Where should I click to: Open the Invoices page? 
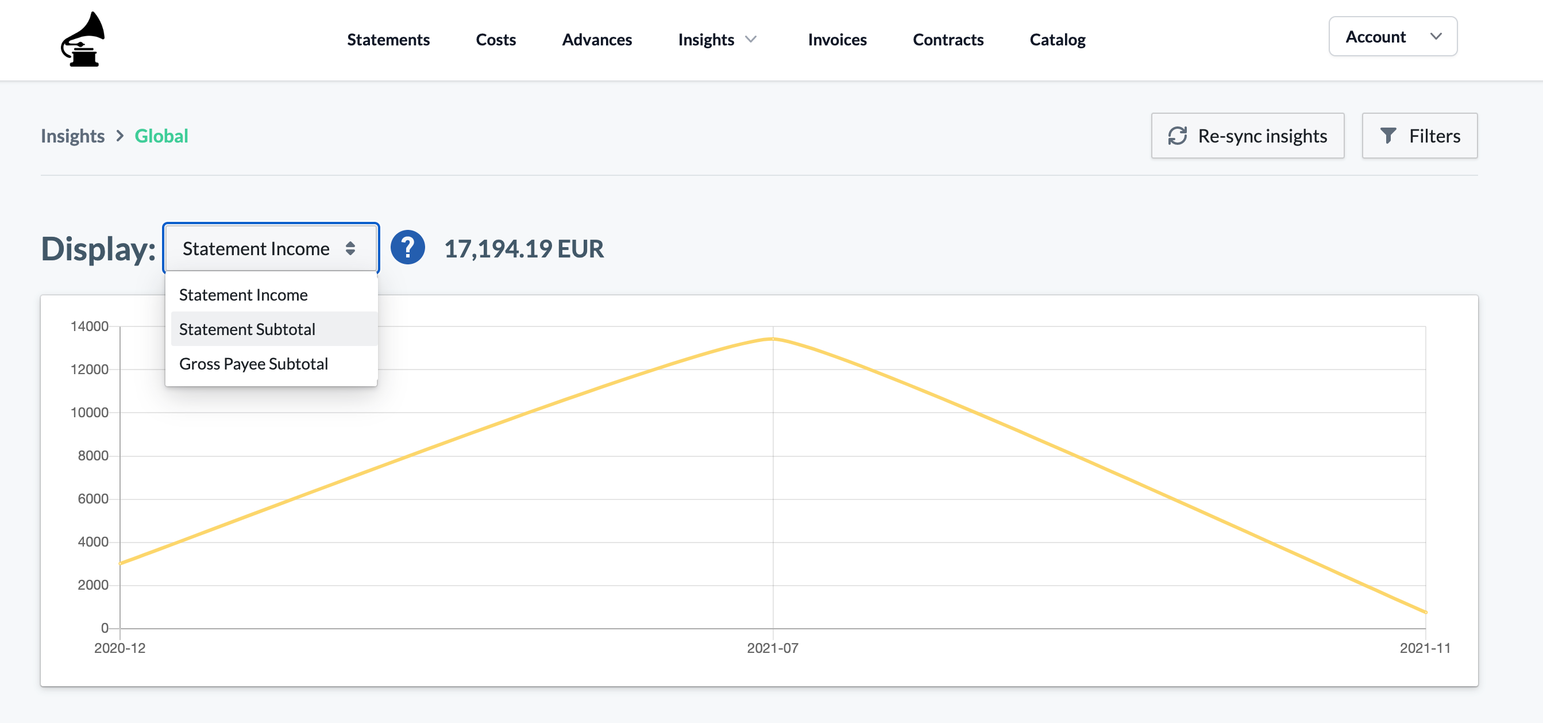[x=837, y=40]
